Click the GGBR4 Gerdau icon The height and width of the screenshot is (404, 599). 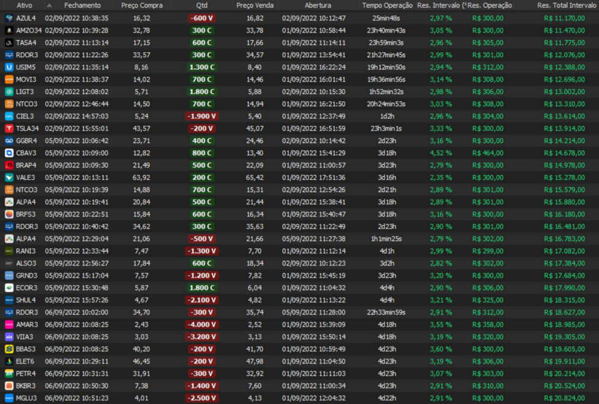pos(9,141)
